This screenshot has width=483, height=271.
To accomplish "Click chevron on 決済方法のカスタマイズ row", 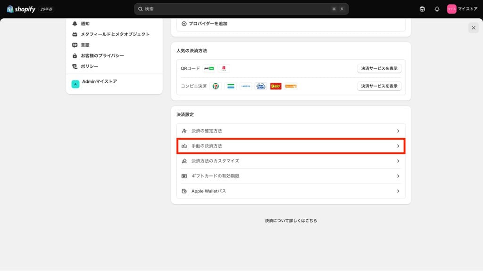I will [x=398, y=161].
